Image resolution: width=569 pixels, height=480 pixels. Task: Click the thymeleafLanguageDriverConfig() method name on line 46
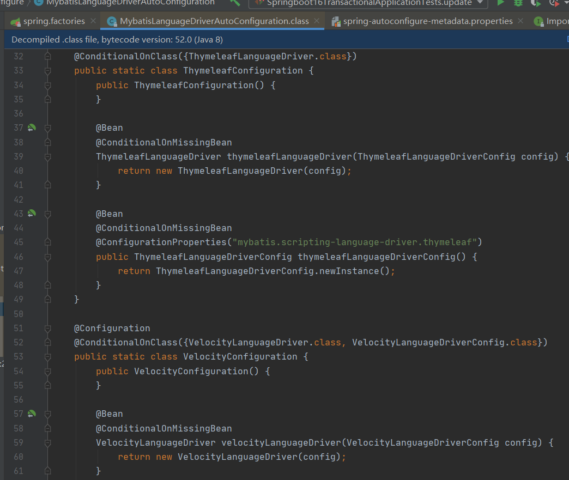[x=382, y=257]
